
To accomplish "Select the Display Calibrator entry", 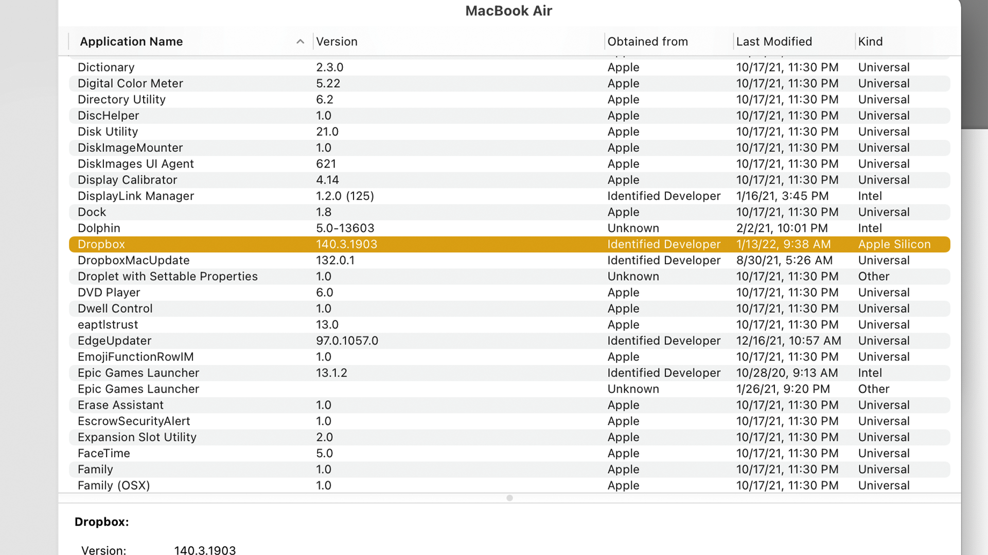I will 509,180.
